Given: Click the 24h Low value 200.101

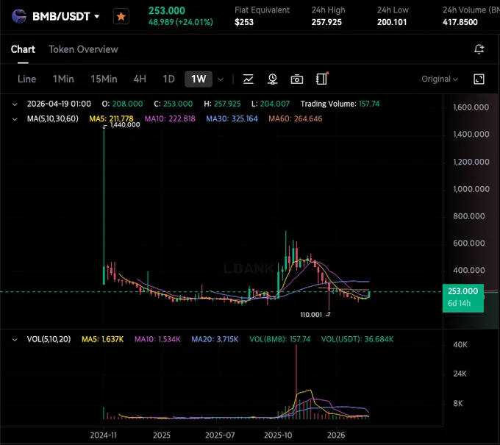Looking at the screenshot, I should (x=392, y=22).
